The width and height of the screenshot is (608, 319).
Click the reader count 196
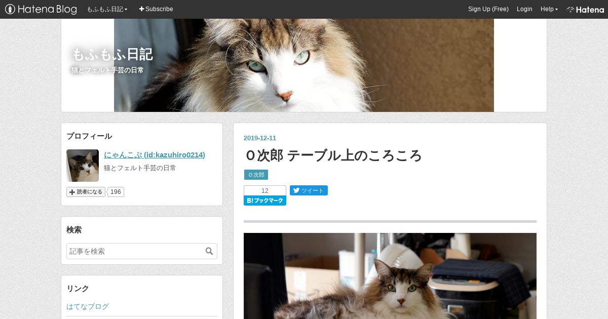click(x=116, y=192)
